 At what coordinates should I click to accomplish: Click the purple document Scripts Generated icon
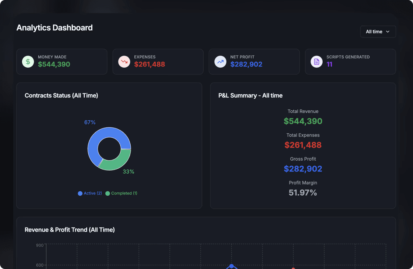pos(317,62)
